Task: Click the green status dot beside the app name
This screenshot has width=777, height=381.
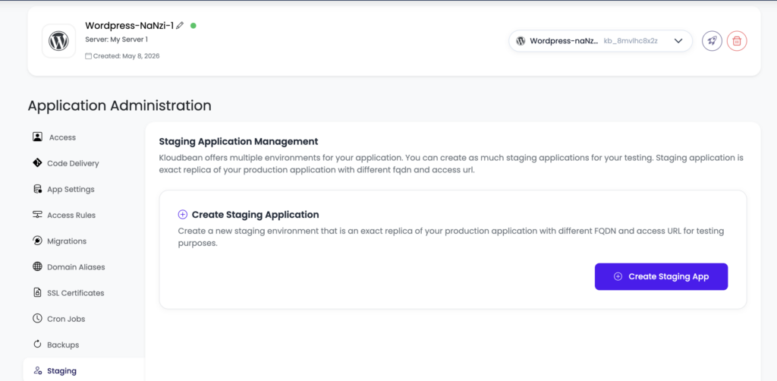Action: click(x=193, y=25)
